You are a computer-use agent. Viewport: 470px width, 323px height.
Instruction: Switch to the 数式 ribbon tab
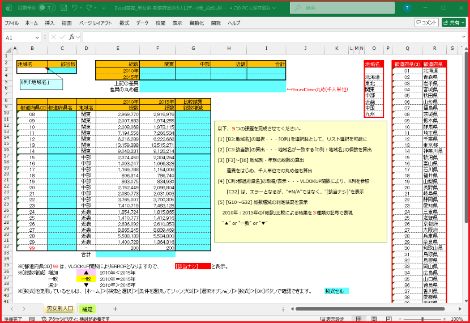click(125, 23)
